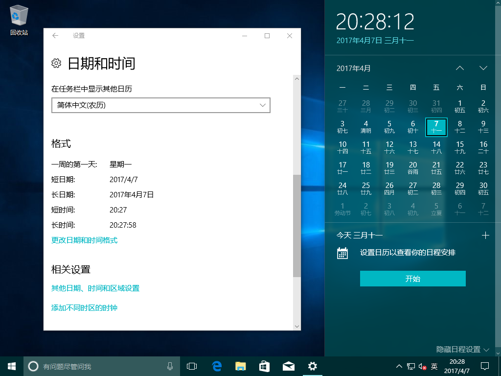Click the up chevron to show previous month
The width and height of the screenshot is (501, 376).
click(459, 68)
